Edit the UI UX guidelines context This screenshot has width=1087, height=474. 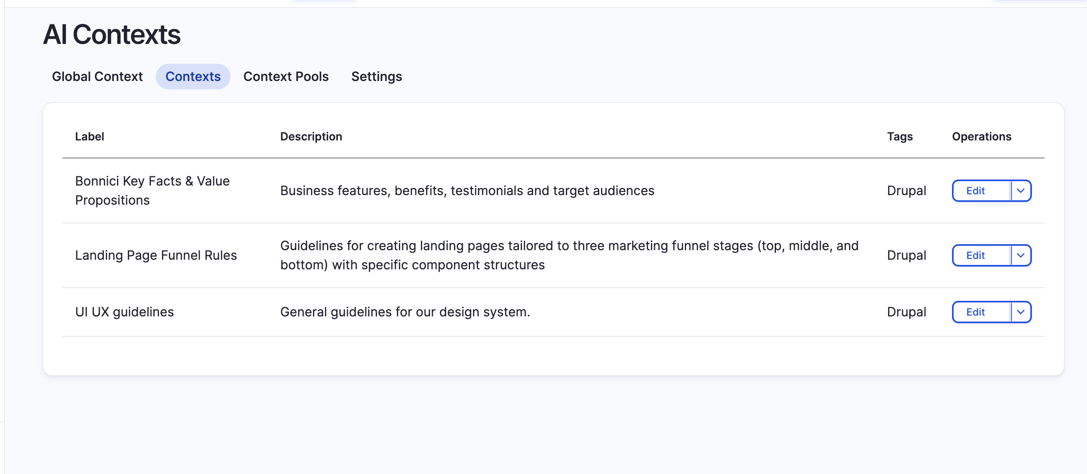click(976, 312)
